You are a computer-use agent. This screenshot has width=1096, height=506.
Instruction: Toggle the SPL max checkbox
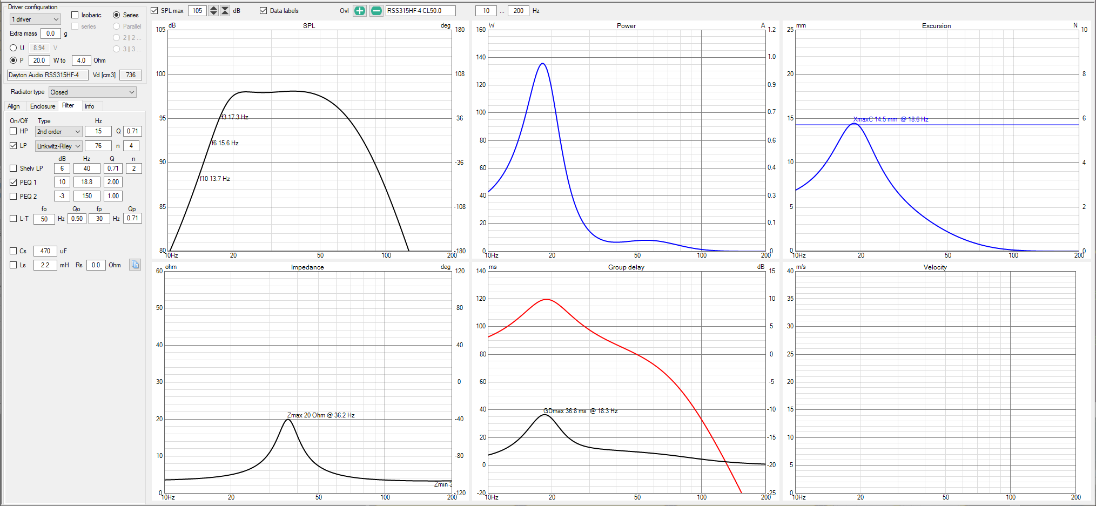(x=154, y=11)
